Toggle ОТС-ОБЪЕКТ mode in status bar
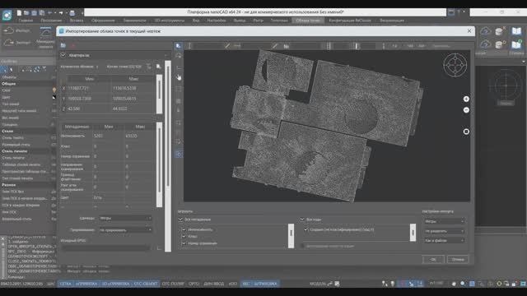 pos(146,284)
